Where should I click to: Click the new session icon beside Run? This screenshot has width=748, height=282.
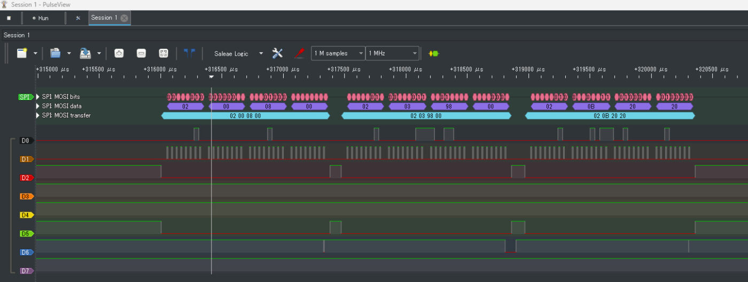(x=9, y=18)
